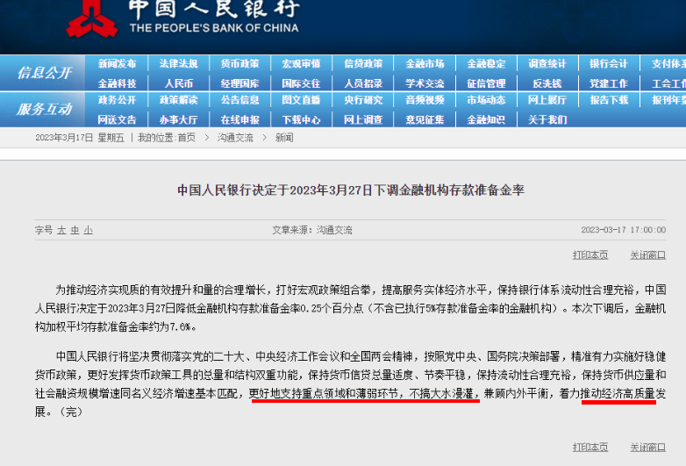Go to the 征信管理 section
The width and height of the screenshot is (686, 466).
tap(486, 83)
